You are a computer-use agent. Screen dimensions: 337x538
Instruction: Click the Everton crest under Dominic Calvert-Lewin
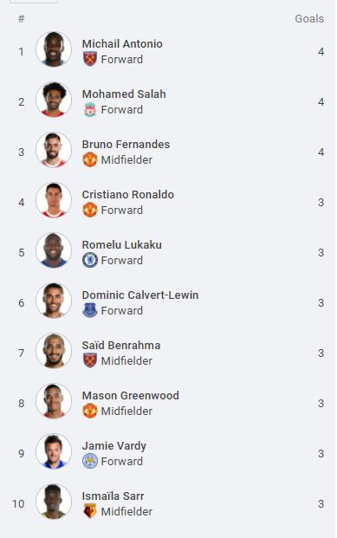click(x=90, y=310)
